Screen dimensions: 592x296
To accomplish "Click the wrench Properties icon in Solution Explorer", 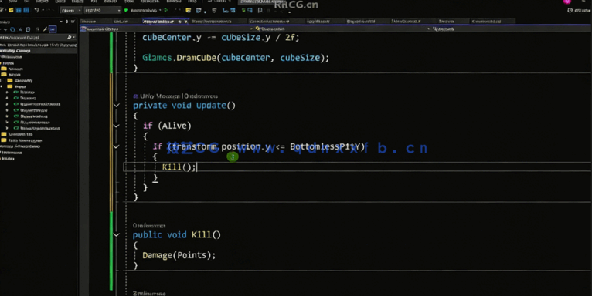I will pyautogui.click(x=45, y=29).
